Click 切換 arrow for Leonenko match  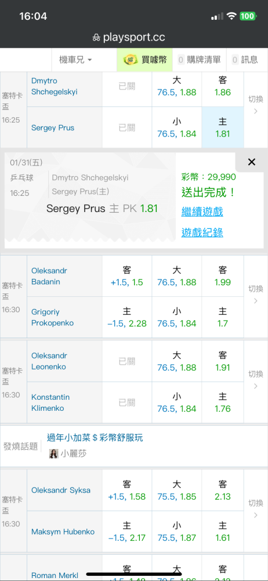point(255,380)
